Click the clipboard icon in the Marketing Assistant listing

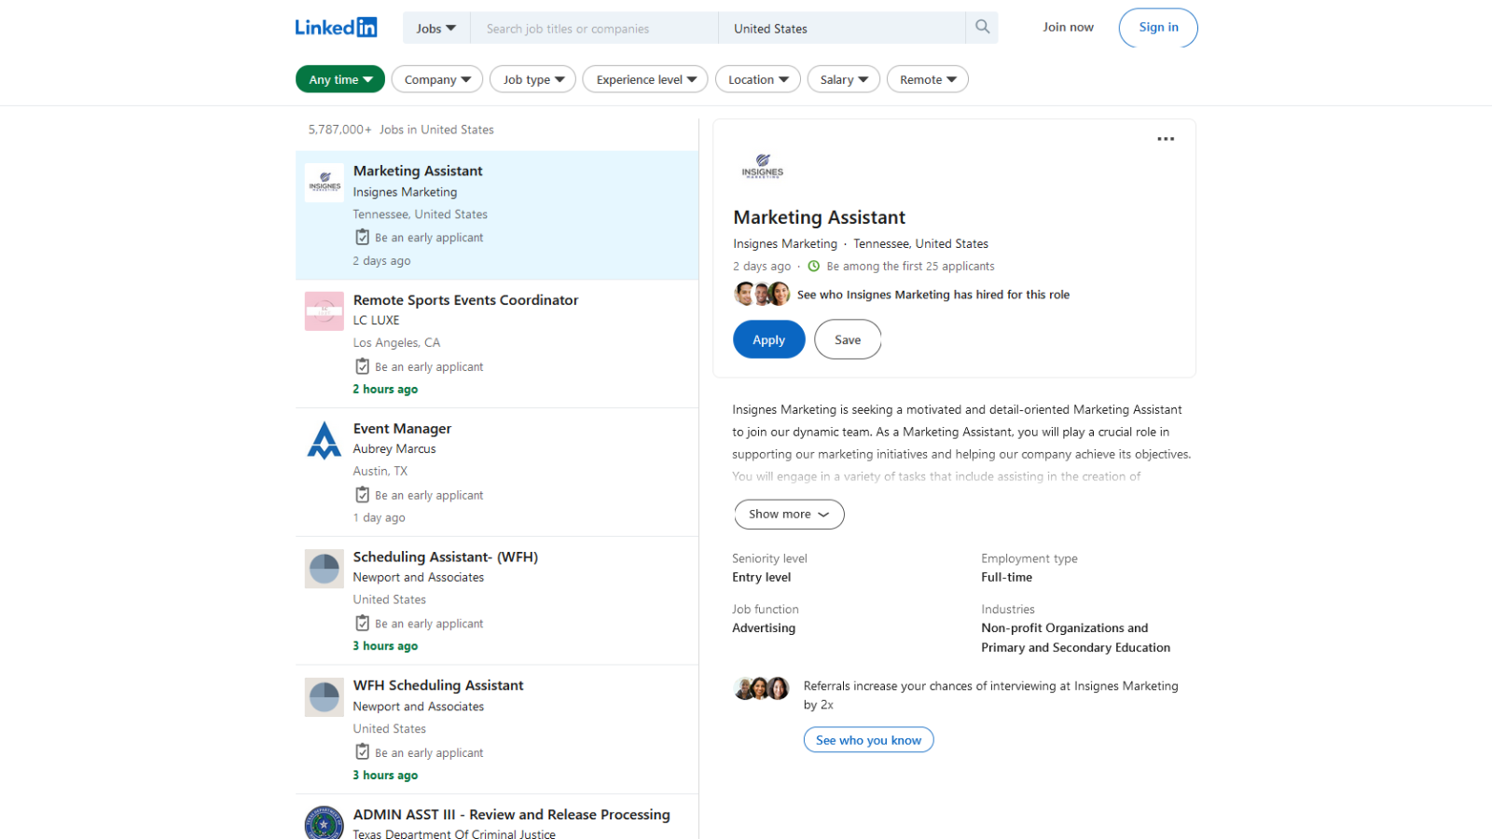tap(362, 237)
